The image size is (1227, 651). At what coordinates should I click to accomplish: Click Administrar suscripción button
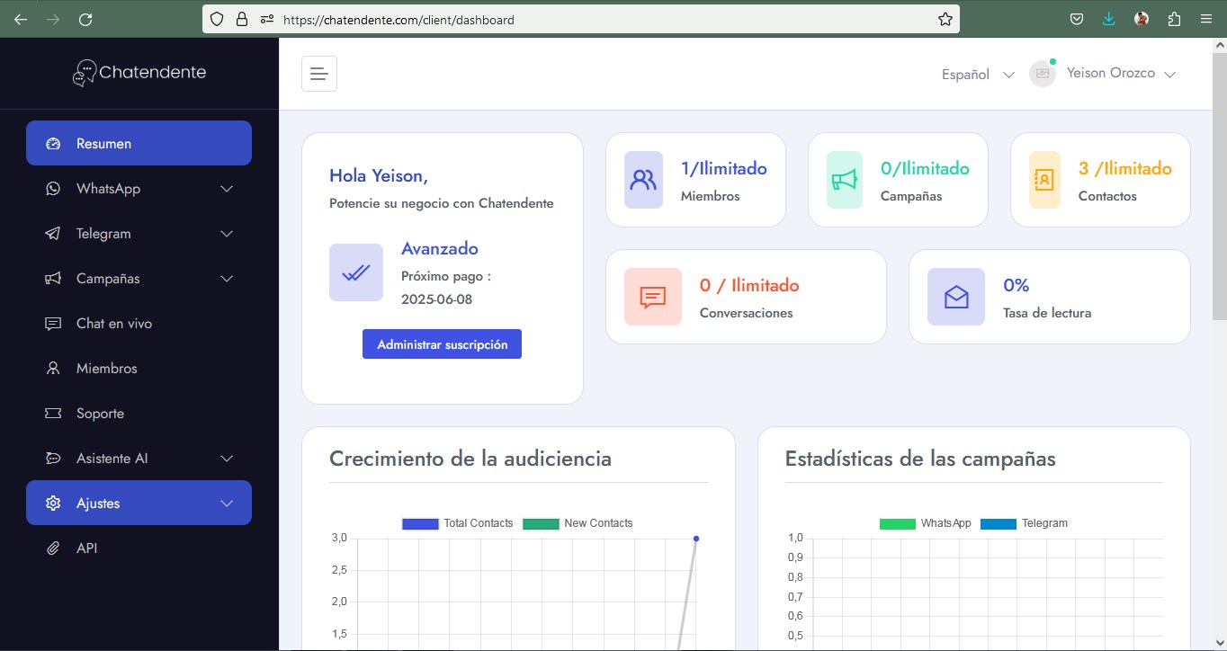442,344
